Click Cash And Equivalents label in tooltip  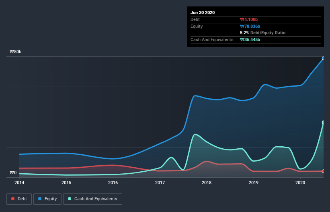click(212, 39)
